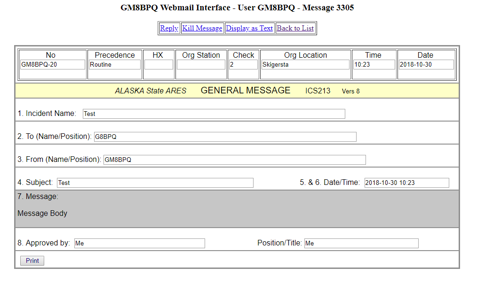Click the Date field showing 2018-10-30
This screenshot has width=477, height=283.
pyautogui.click(x=426, y=64)
